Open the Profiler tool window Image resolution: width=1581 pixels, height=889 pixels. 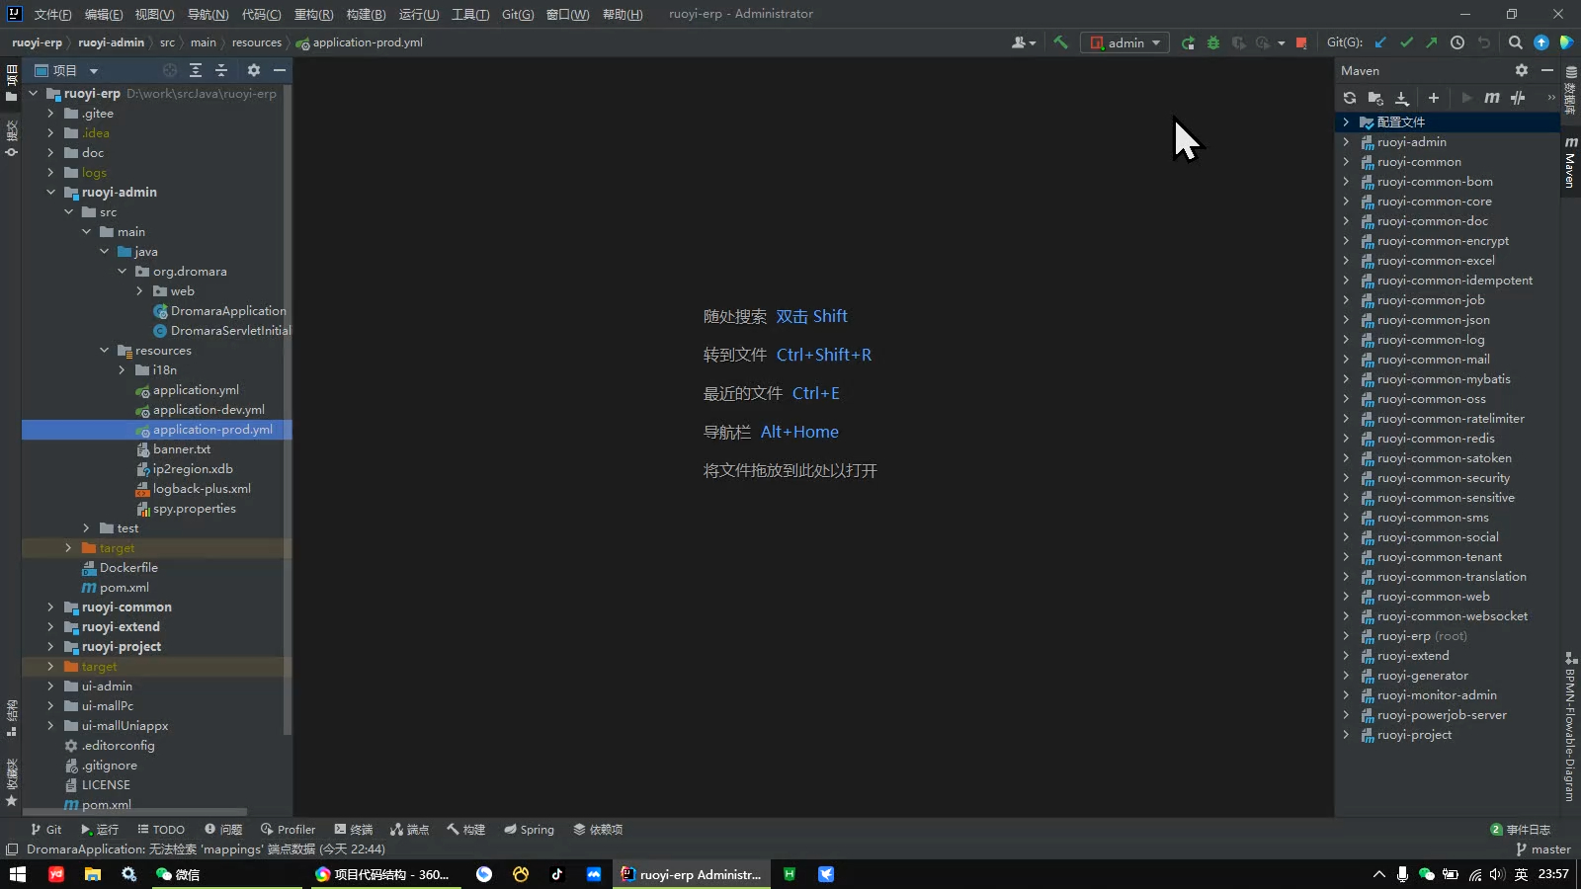[x=288, y=830]
